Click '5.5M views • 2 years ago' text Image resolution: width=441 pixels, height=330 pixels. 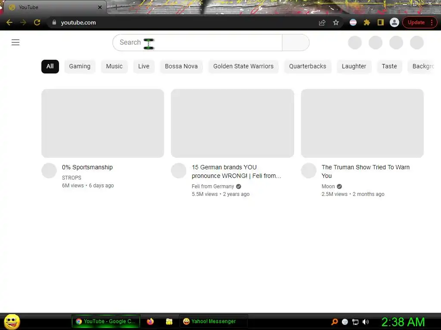click(220, 194)
